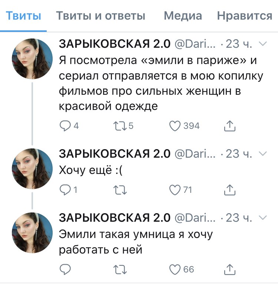The width and height of the screenshot is (278, 285).
Task: Reply to the «Хочу ещё :(» tweet
Action: tap(65, 190)
